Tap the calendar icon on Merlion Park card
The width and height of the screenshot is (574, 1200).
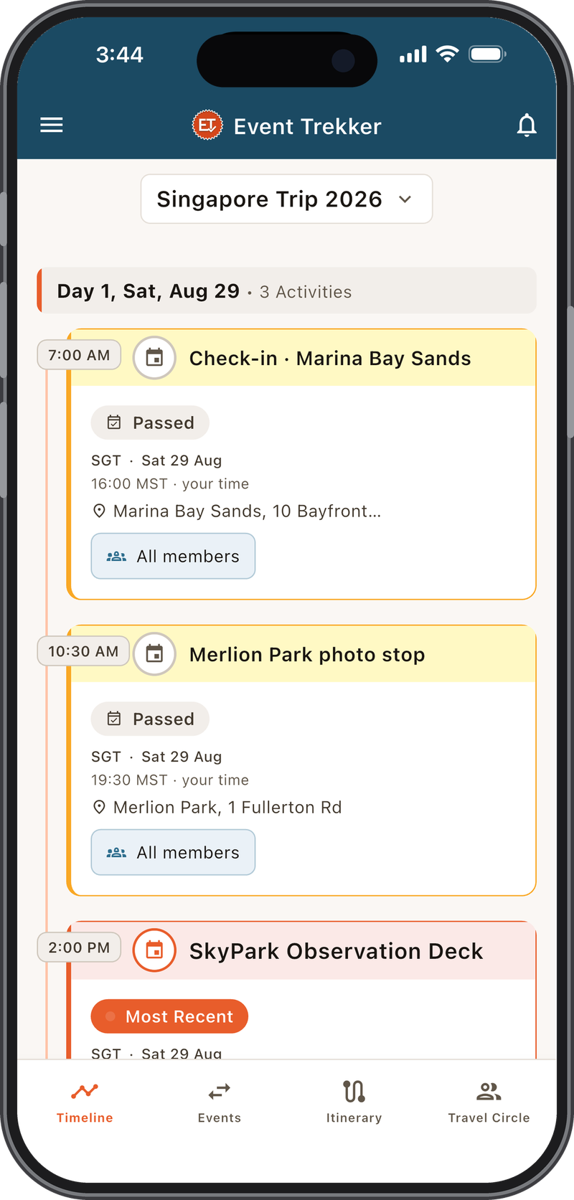[154, 653]
